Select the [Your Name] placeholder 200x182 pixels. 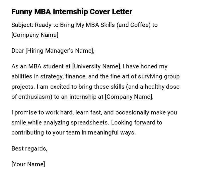[x=28, y=164]
